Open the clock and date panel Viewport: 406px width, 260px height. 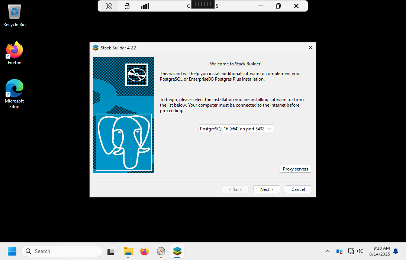379,251
